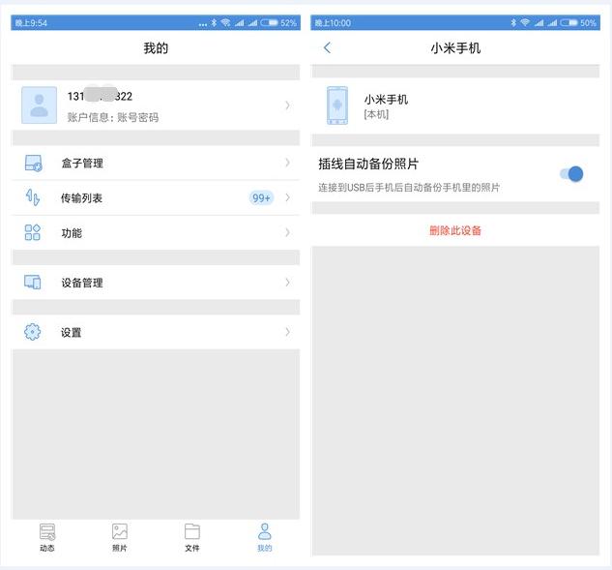Open 盒子管理 row chevron

288,163
